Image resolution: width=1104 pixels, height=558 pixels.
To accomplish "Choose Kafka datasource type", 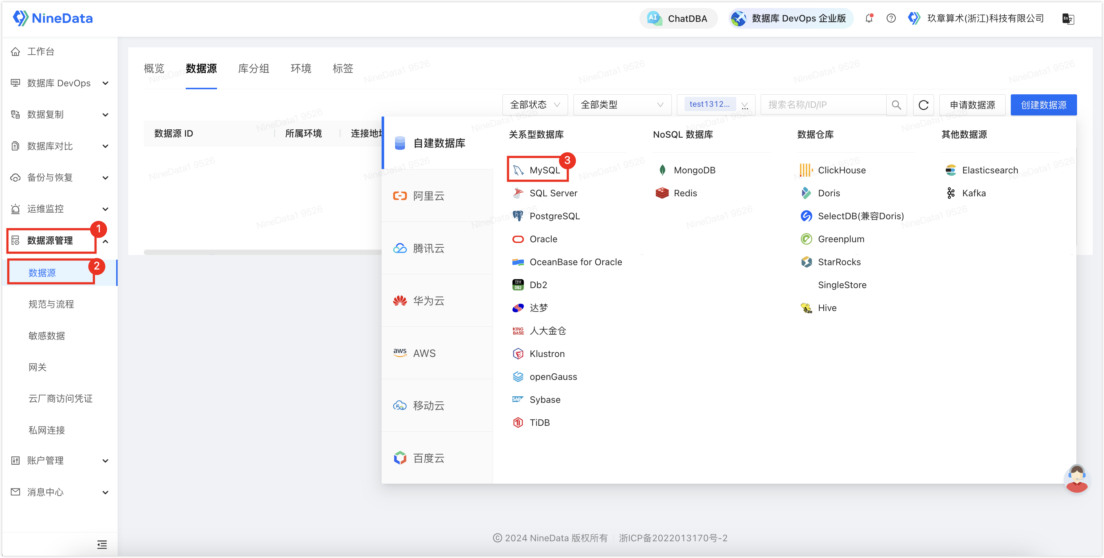I will coord(966,193).
